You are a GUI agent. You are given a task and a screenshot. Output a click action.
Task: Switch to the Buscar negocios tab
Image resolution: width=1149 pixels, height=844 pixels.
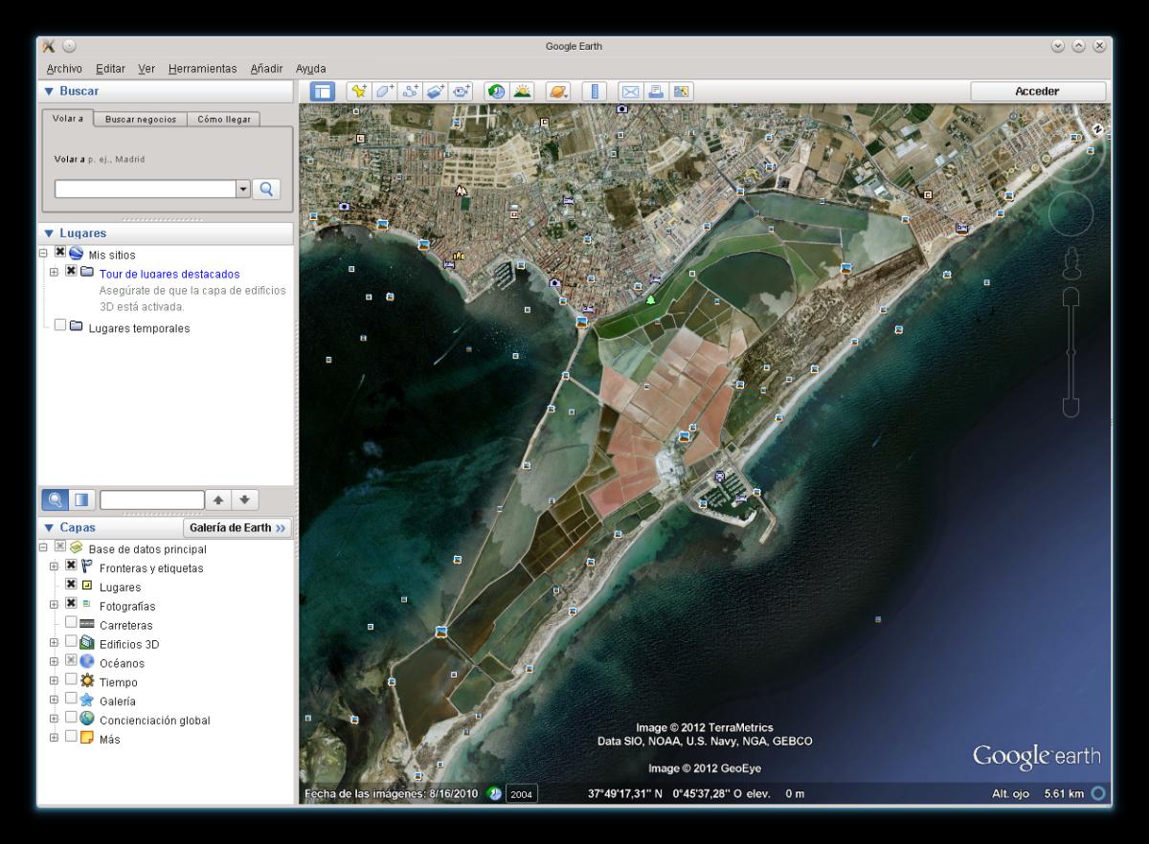tap(140, 120)
